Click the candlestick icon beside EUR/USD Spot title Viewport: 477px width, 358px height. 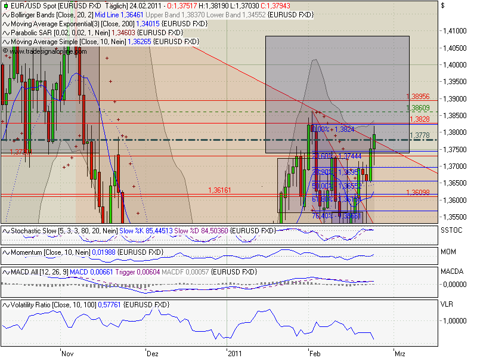tap(6, 7)
